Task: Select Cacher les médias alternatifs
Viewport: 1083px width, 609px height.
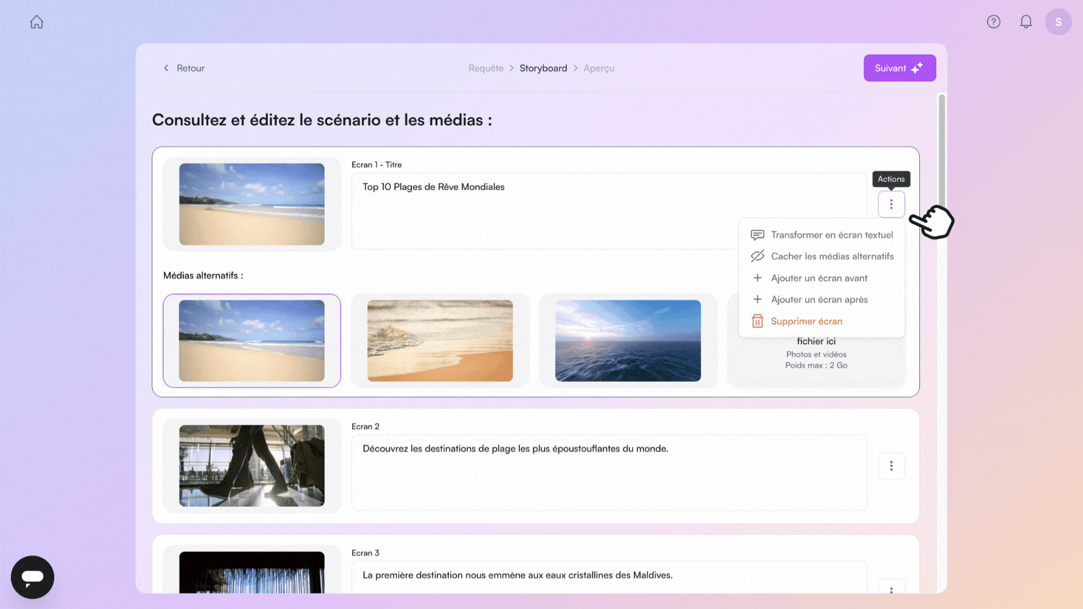Action: click(x=822, y=256)
